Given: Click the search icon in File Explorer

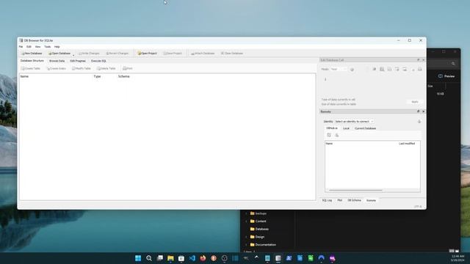Looking at the screenshot, I should point(453,64).
